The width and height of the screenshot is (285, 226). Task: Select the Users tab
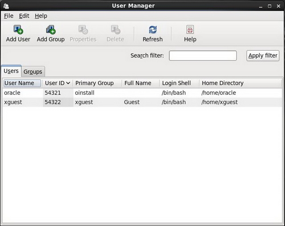(11, 71)
